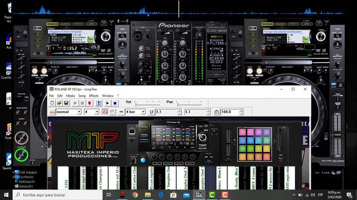The height and width of the screenshot is (200, 357).
Task: Open the Effects menu in LoopTrax
Action: (94, 96)
